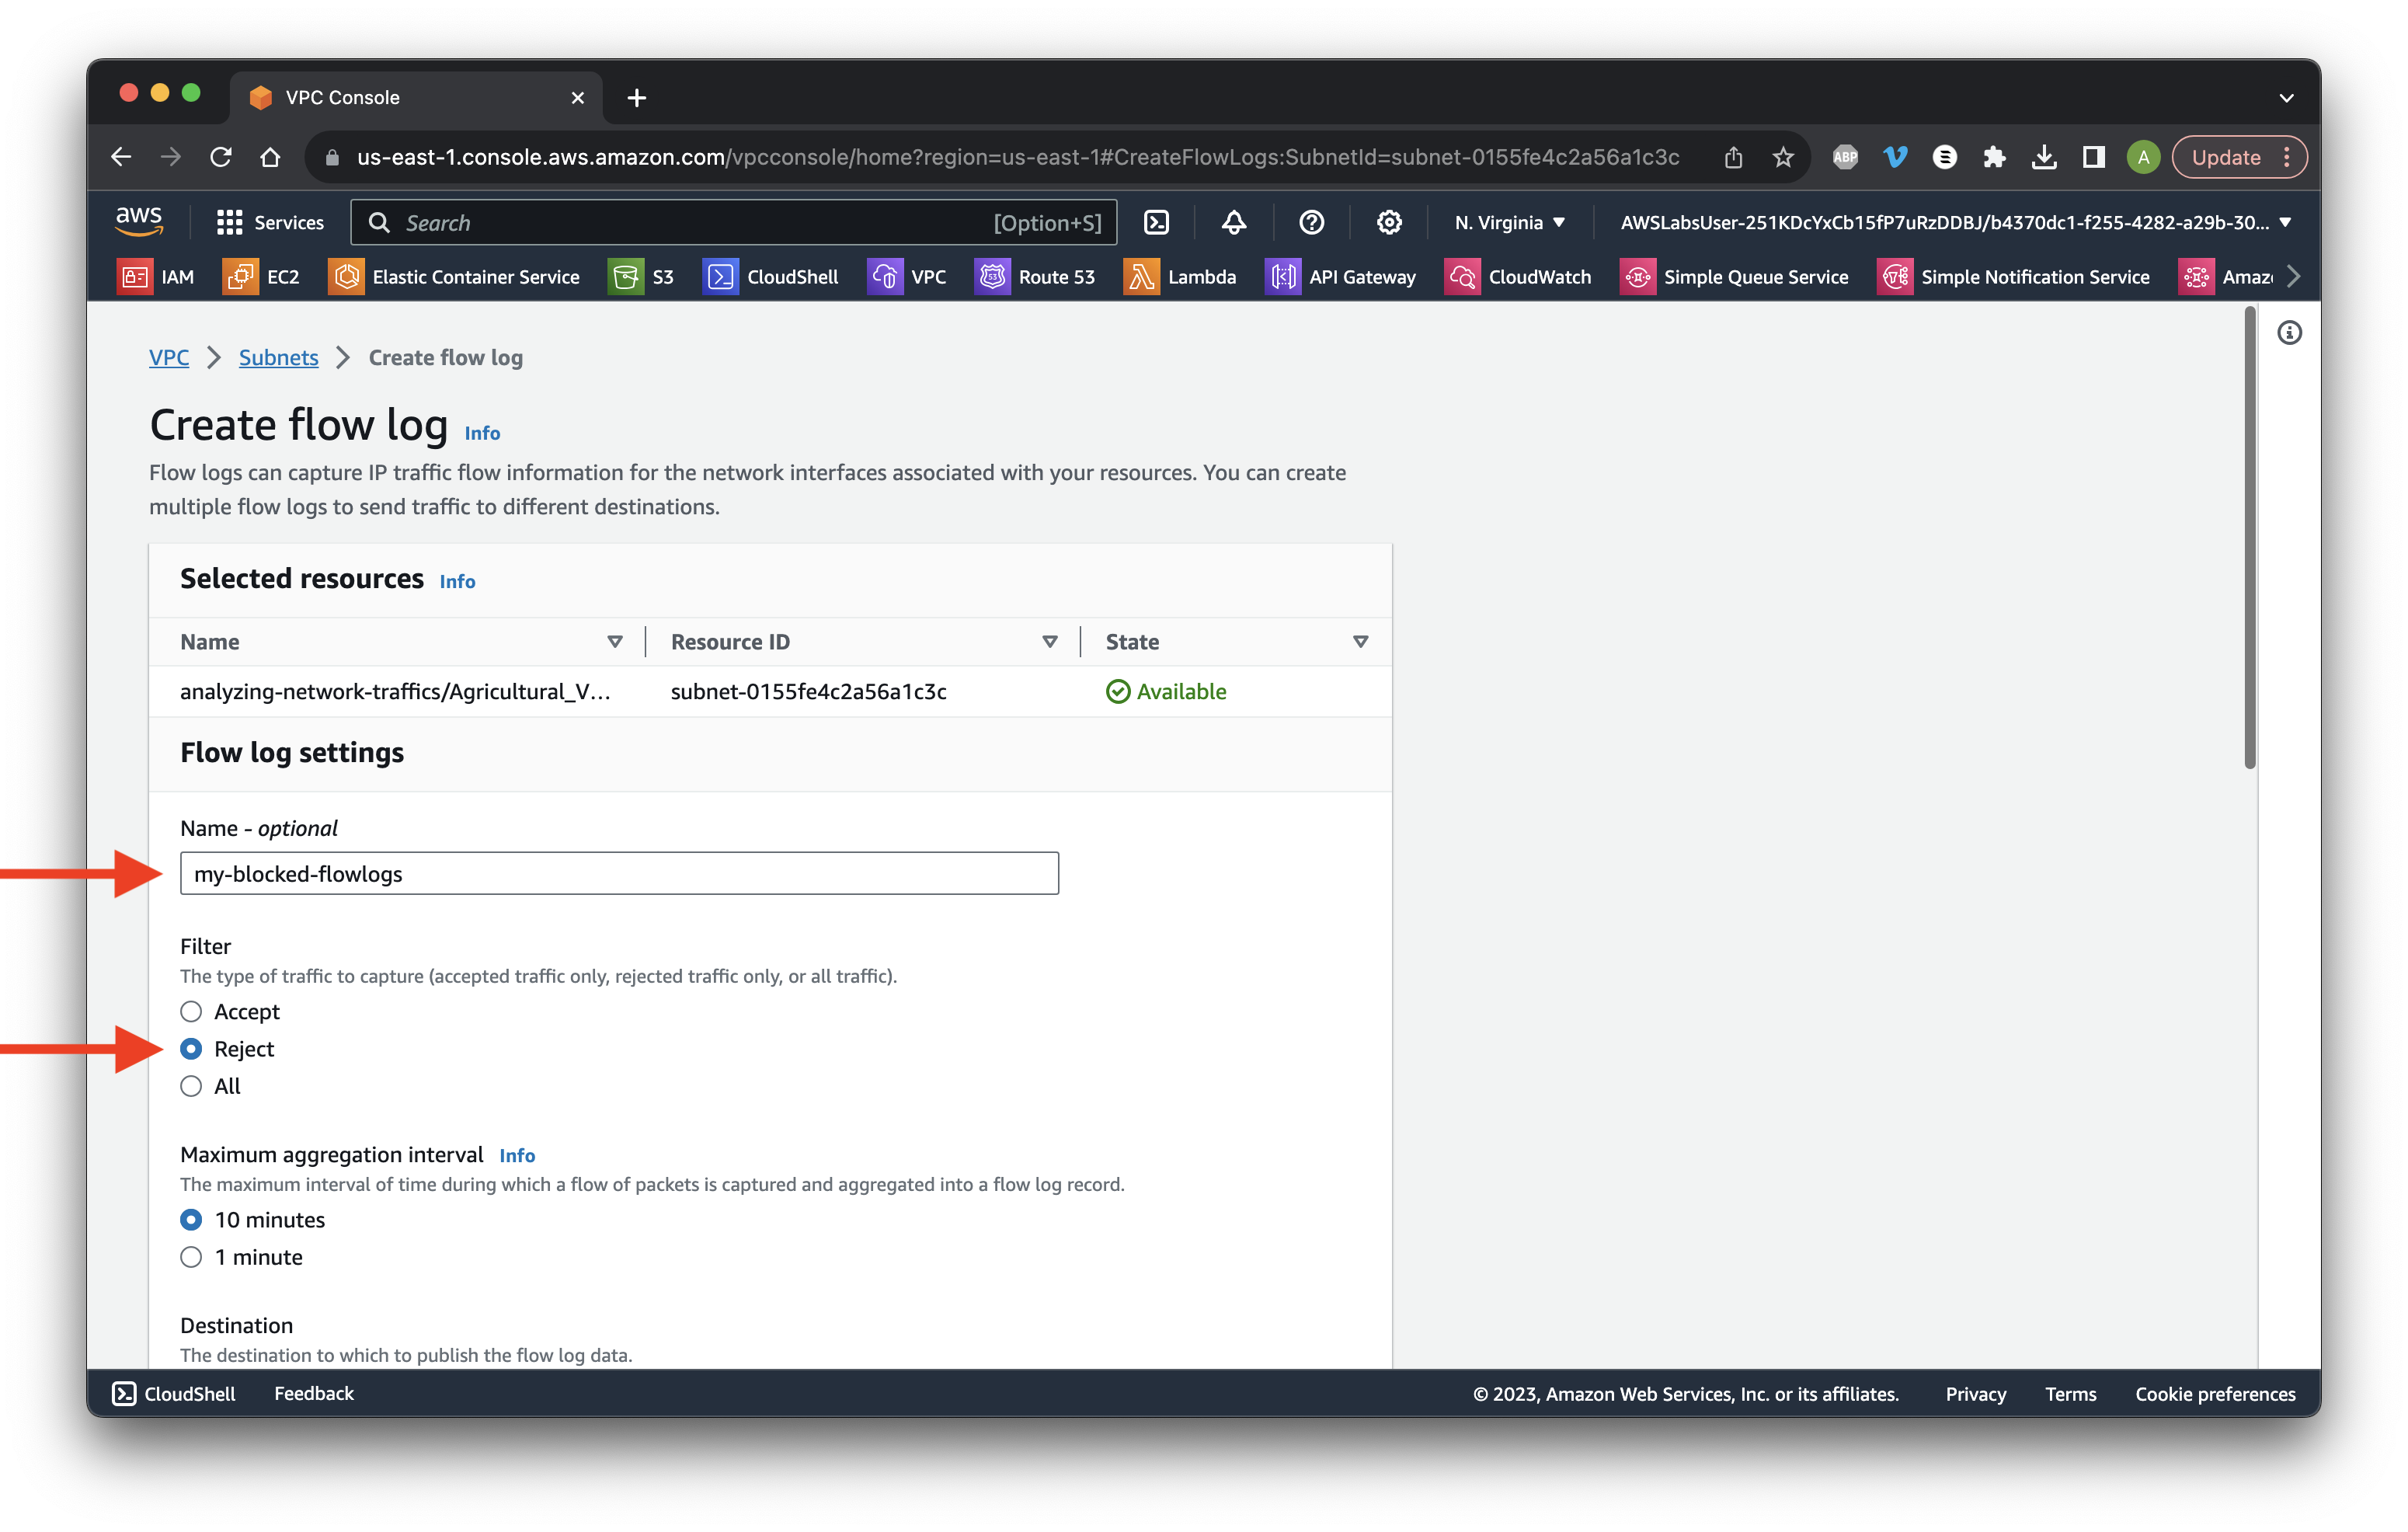Open Cookie preferences in footer

click(2216, 1394)
